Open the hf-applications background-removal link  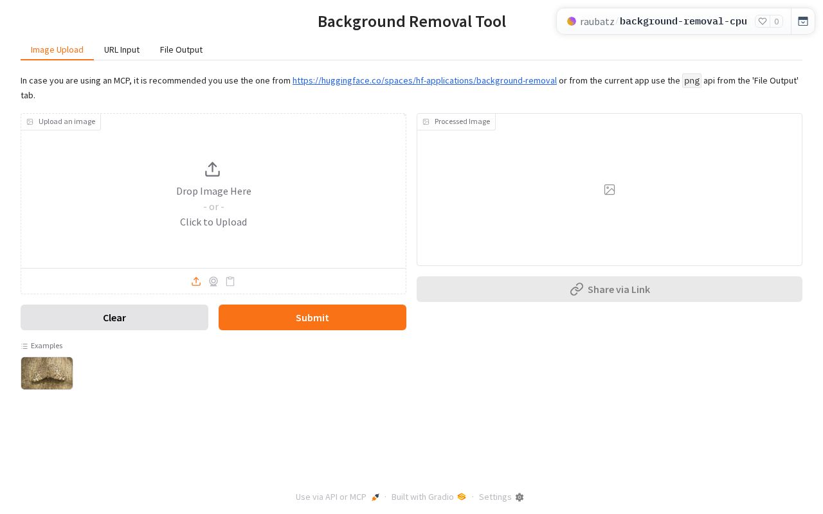pyautogui.click(x=424, y=80)
